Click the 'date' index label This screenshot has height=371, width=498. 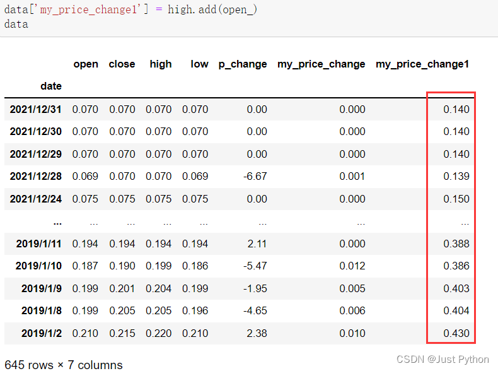[51, 86]
